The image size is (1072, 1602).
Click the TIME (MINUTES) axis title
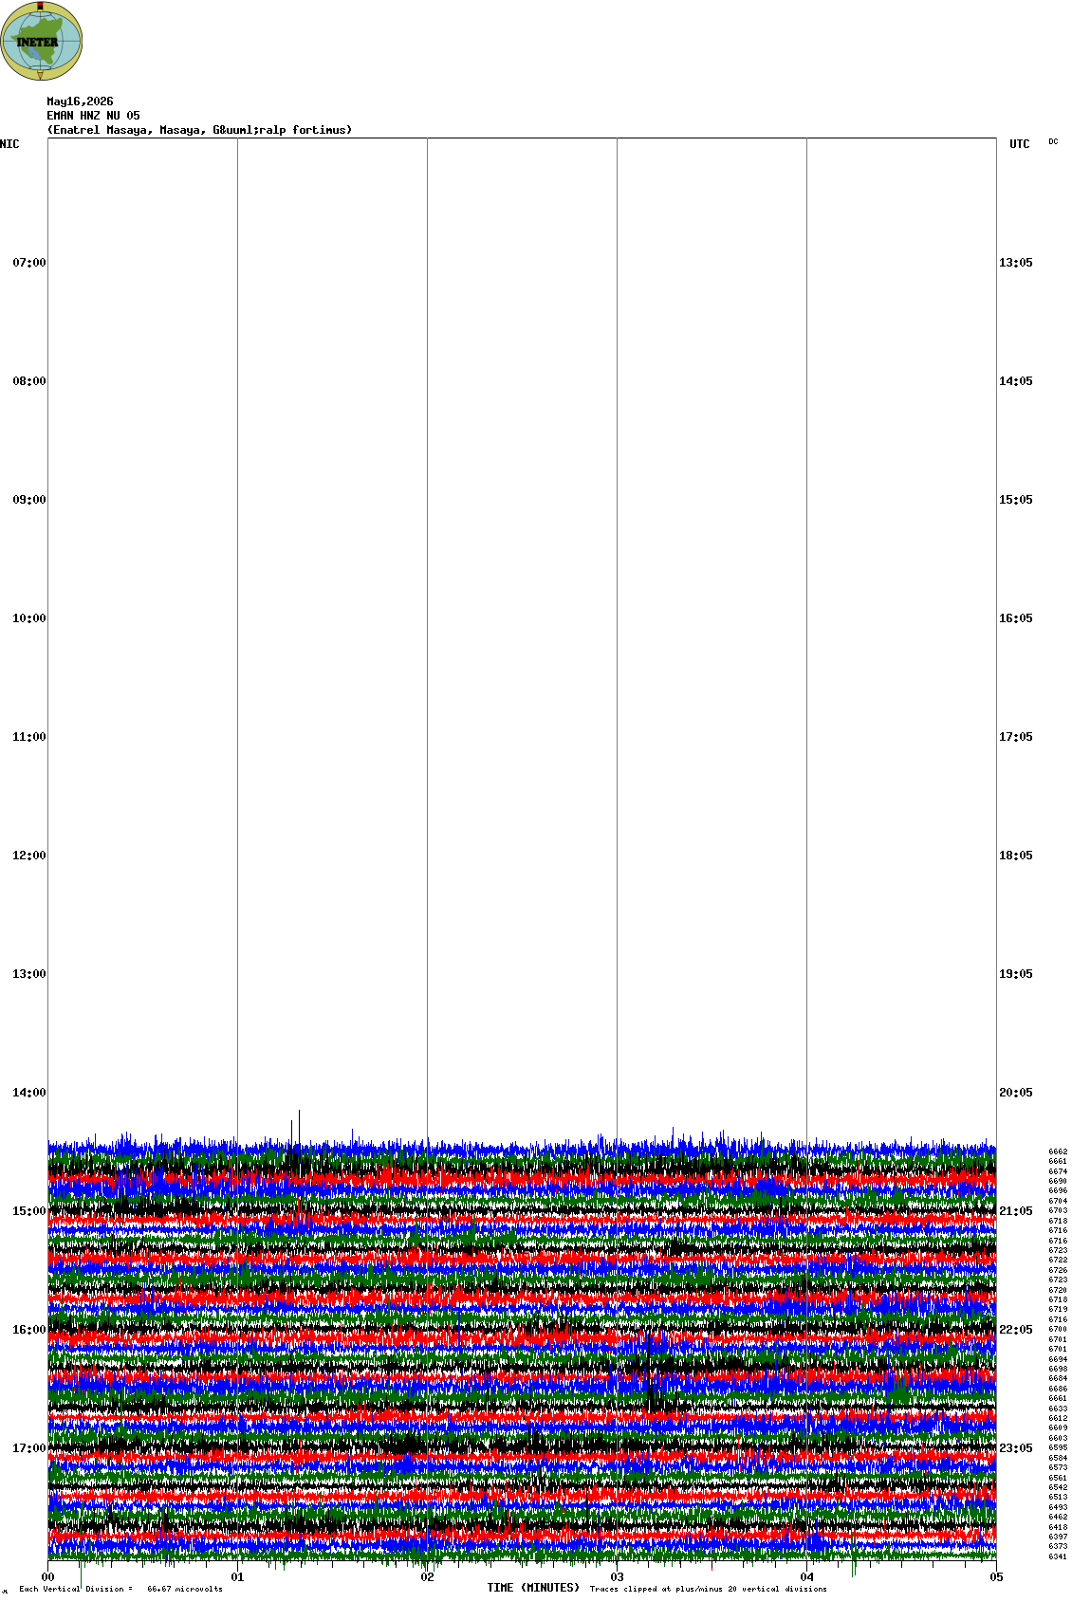point(533,1588)
